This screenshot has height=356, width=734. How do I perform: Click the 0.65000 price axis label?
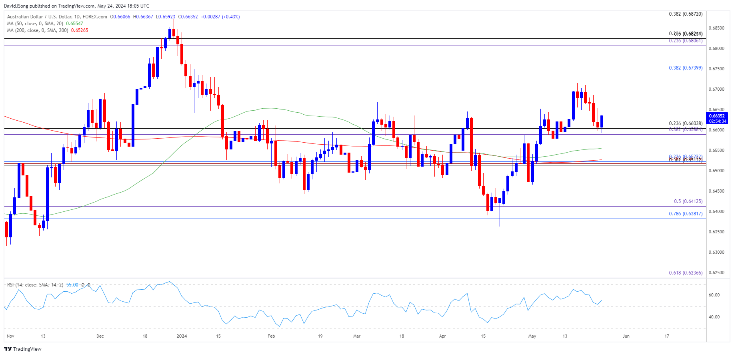[x=716, y=171]
